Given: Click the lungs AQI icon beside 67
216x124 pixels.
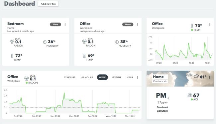Looking at the screenshot, I should point(190,95).
